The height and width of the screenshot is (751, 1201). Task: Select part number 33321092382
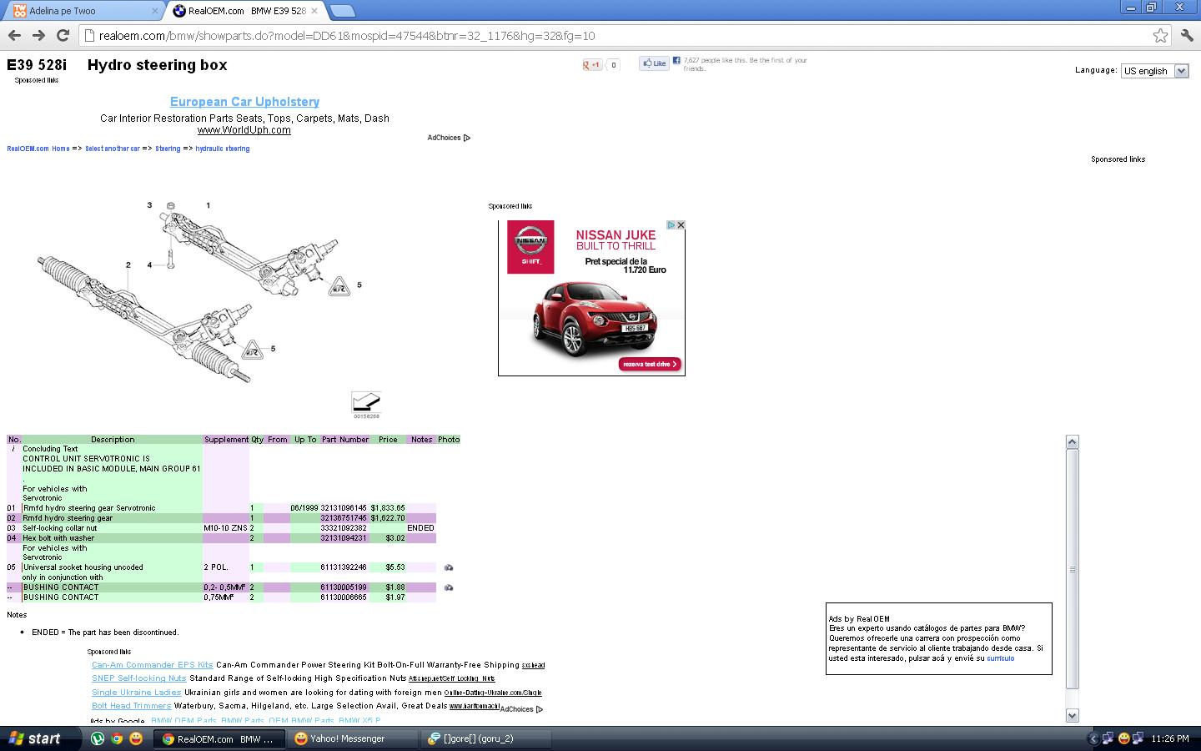tap(344, 528)
